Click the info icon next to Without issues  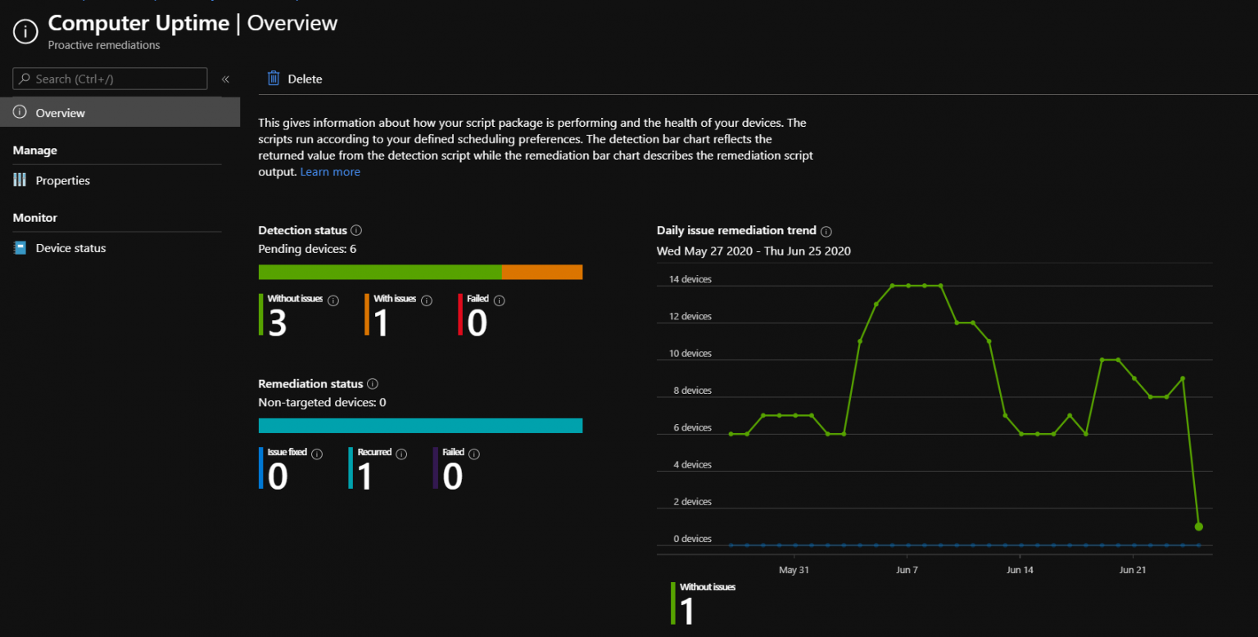point(333,300)
